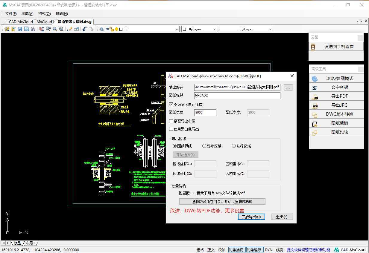This screenshot has height=253, width=369.
Task: Click the tab scroll left arrow
Action: tap(357, 21)
